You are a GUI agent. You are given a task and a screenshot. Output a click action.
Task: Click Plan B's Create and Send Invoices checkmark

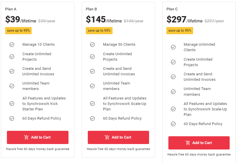[x=92, y=71]
